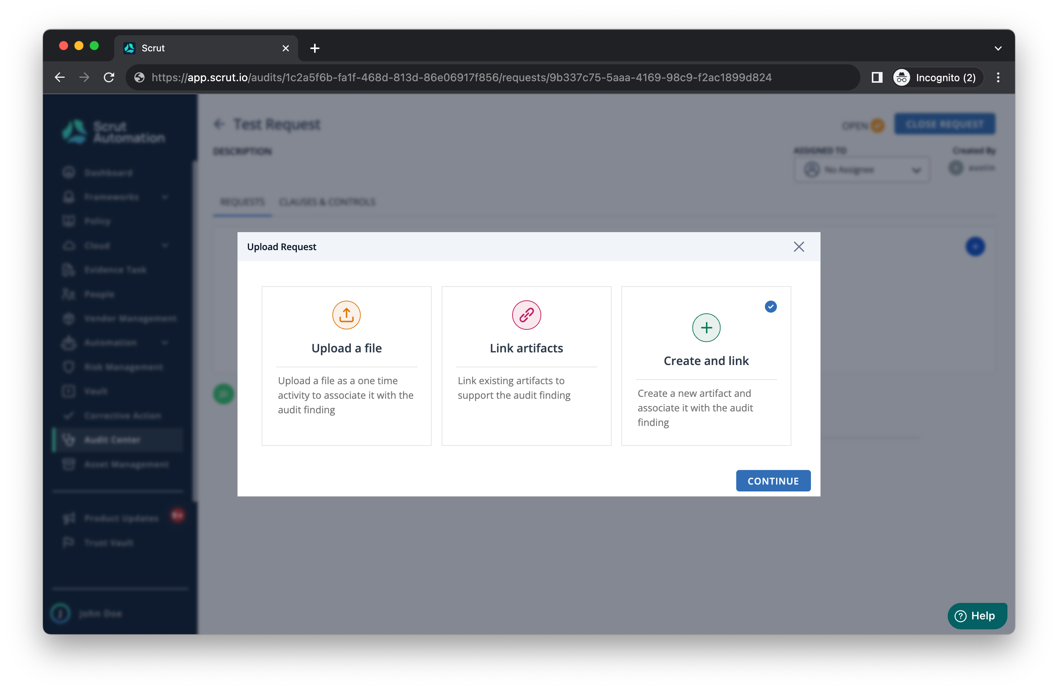
Task: Open Evidence Task in the sidebar
Action: [115, 269]
